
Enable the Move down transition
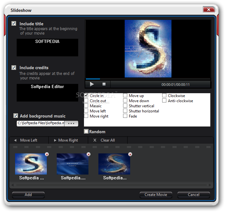[x=125, y=101]
